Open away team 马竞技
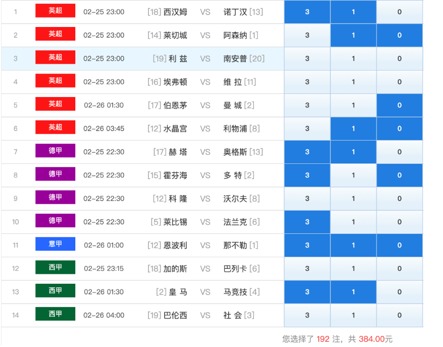 [x=235, y=292]
